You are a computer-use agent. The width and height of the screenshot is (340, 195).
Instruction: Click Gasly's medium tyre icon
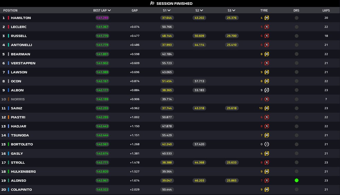tap(267, 154)
